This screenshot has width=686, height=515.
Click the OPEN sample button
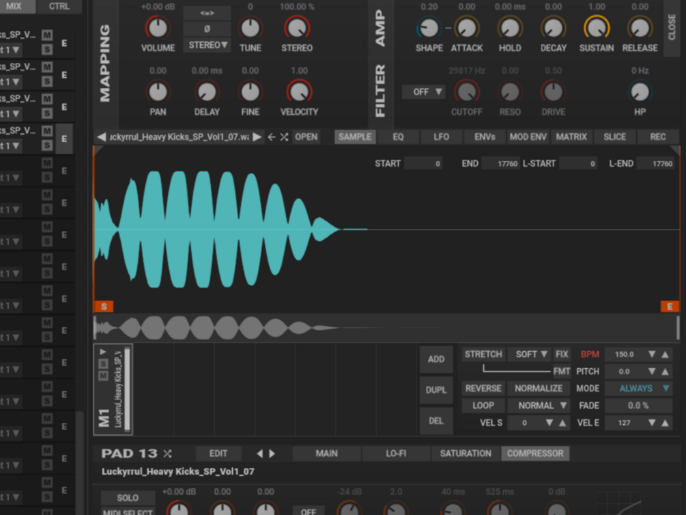pos(306,137)
